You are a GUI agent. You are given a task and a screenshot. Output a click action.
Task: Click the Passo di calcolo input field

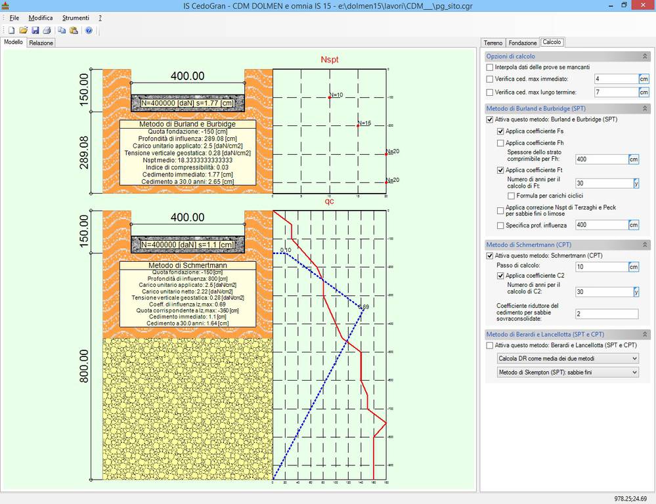601,267
